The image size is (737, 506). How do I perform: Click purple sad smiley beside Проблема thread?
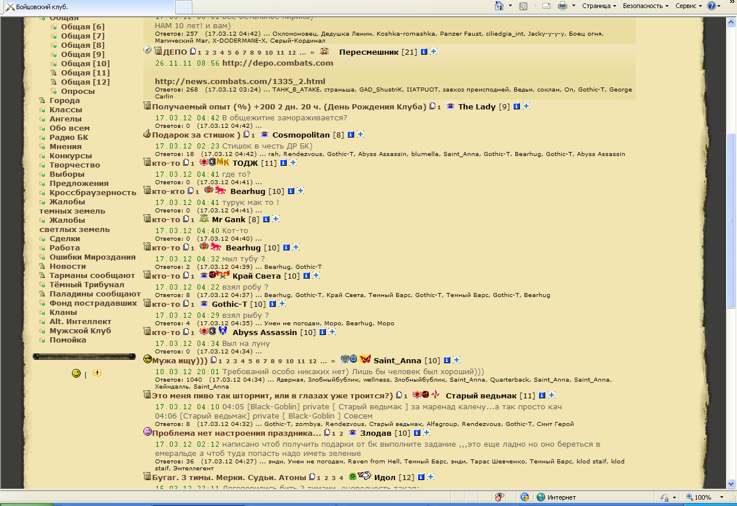tap(147, 432)
